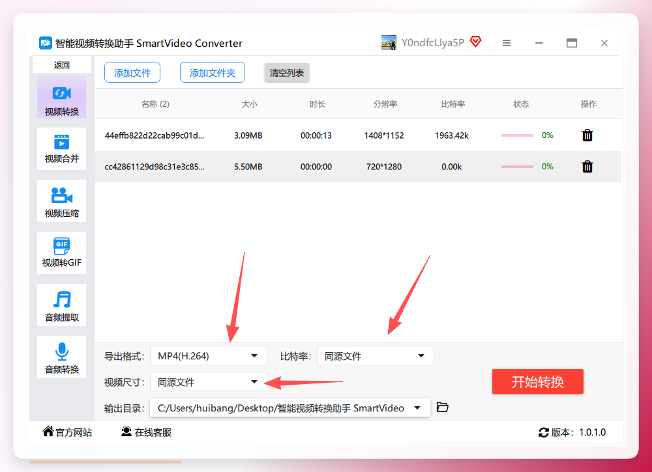
Task: Sort by 名称 (2) column header
Action: coord(155,104)
